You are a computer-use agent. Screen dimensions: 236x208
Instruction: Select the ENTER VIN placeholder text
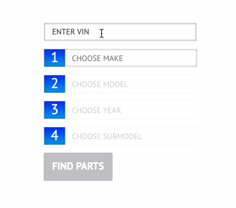coord(71,32)
